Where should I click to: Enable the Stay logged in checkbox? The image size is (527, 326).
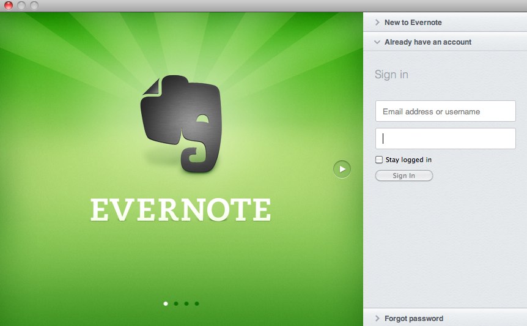click(379, 160)
